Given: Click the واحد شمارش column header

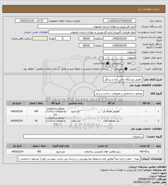Looking at the screenshot, I should click(75, 103).
